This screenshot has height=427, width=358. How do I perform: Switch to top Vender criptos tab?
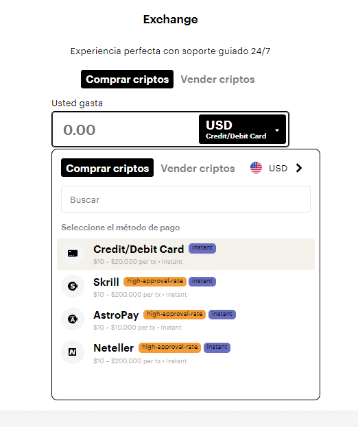[x=217, y=80]
